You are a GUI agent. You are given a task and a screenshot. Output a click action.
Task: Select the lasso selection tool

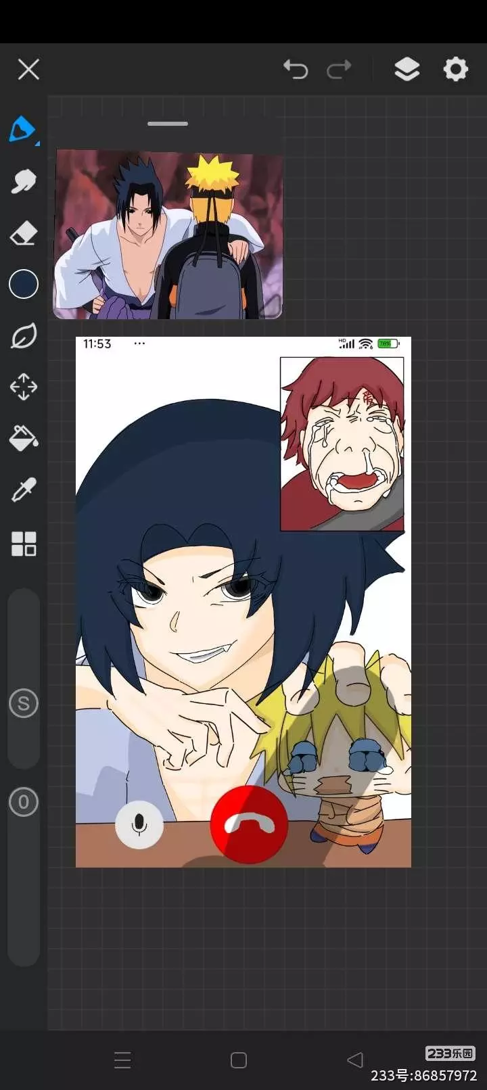(24, 336)
